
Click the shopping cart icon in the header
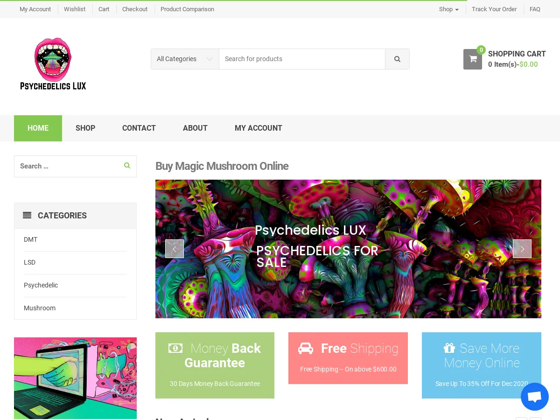pos(472,59)
